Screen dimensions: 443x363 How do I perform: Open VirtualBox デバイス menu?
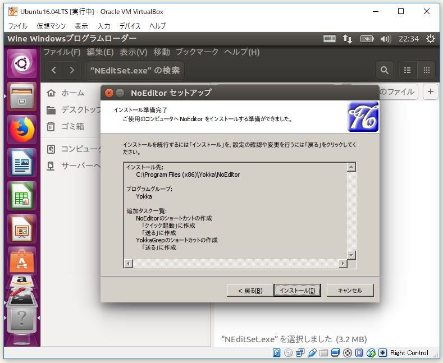tap(130, 26)
